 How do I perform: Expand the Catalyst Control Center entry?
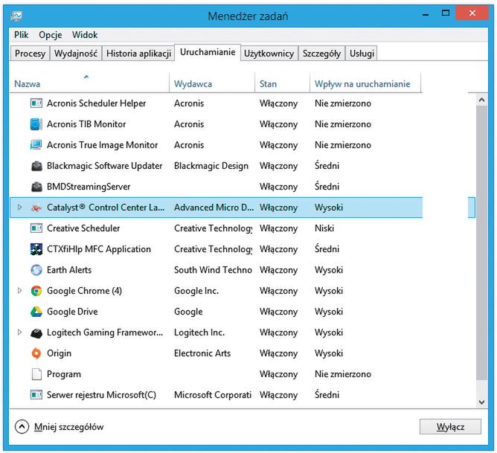[19, 208]
